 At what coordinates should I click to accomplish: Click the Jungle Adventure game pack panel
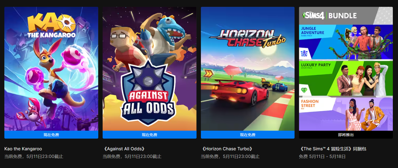click(x=346, y=42)
